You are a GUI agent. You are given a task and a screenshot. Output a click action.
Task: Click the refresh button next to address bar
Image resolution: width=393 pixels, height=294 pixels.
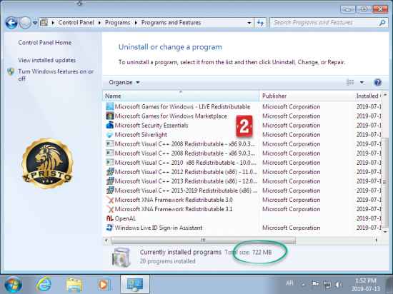261,23
